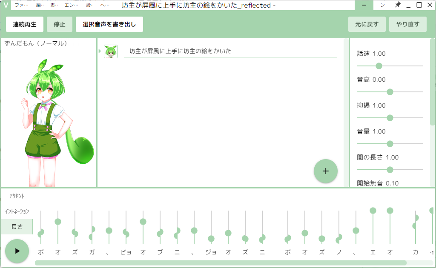Screen dimensions: 436x268
Task: Click the カ mora label
Action: point(416,252)
